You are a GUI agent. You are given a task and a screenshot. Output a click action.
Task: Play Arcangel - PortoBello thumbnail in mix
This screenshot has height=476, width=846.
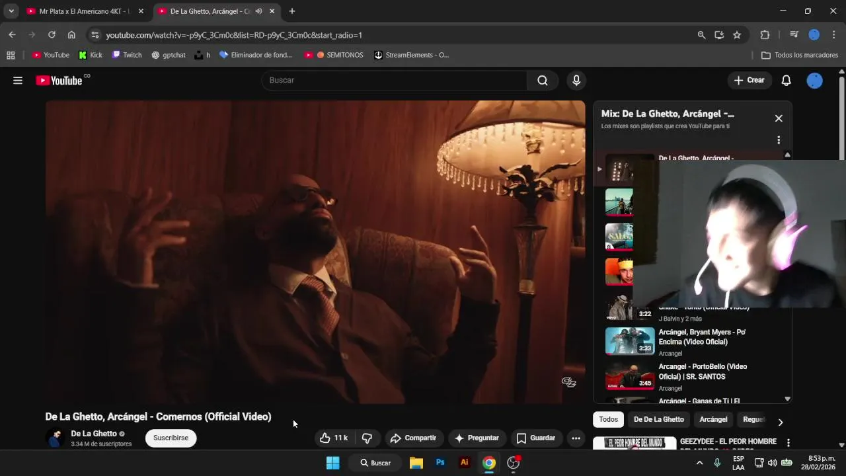coord(630,376)
